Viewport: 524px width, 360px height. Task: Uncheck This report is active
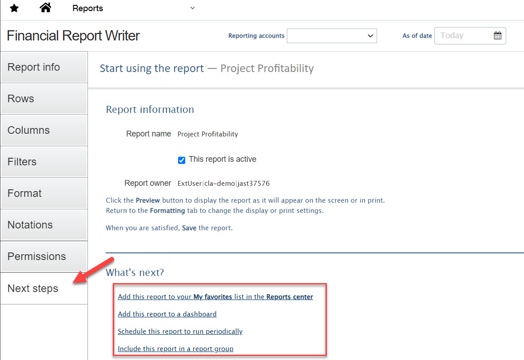pyautogui.click(x=182, y=160)
